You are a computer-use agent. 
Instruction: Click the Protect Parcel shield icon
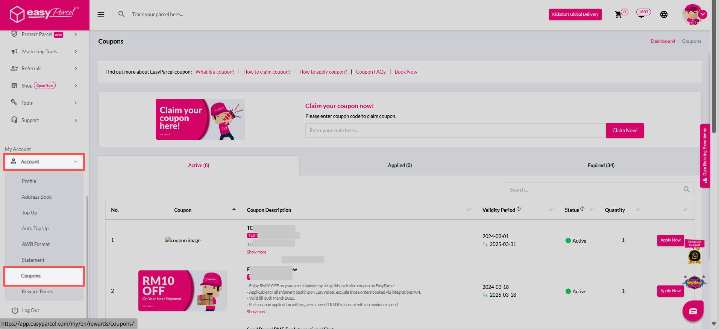[14, 34]
